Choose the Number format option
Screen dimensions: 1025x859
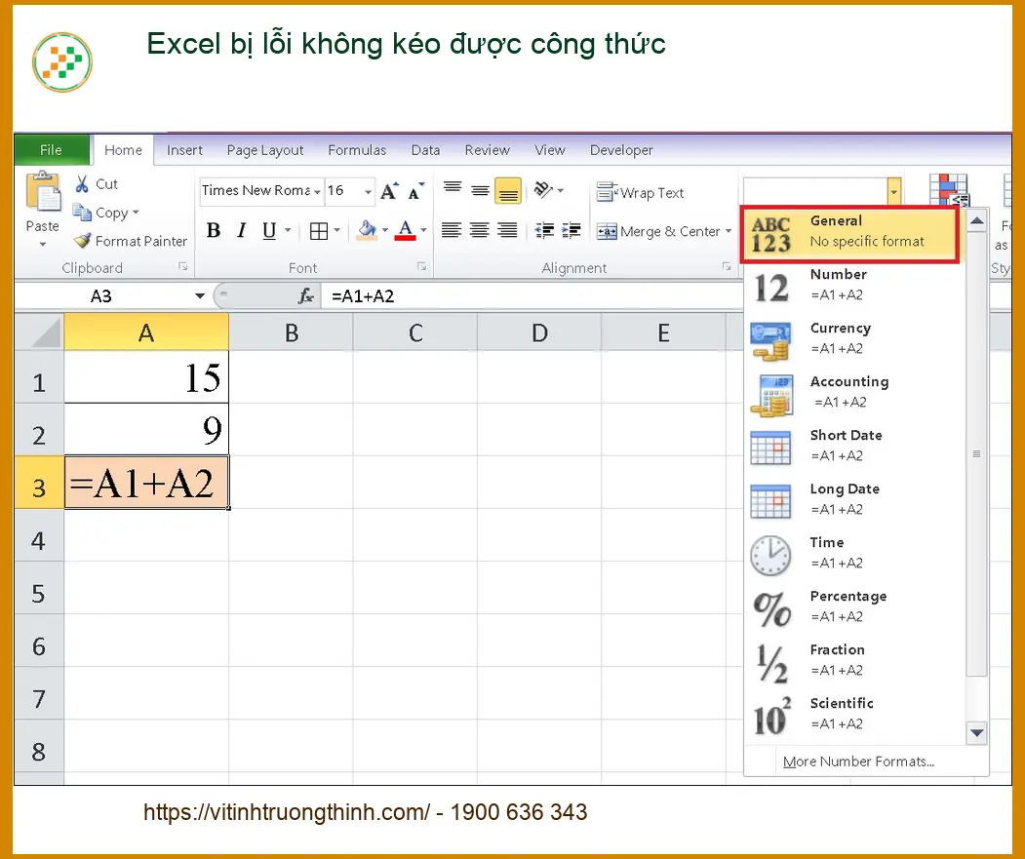pyautogui.click(x=853, y=285)
